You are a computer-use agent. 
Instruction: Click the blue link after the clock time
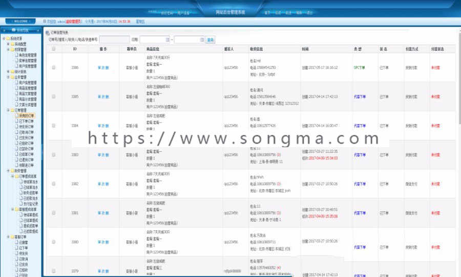(x=140, y=22)
